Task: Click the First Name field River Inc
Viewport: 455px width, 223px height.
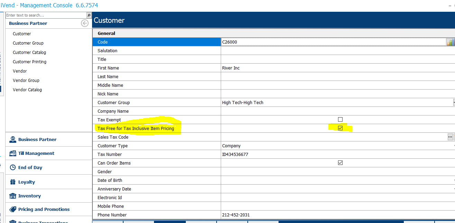Action: tap(338, 68)
